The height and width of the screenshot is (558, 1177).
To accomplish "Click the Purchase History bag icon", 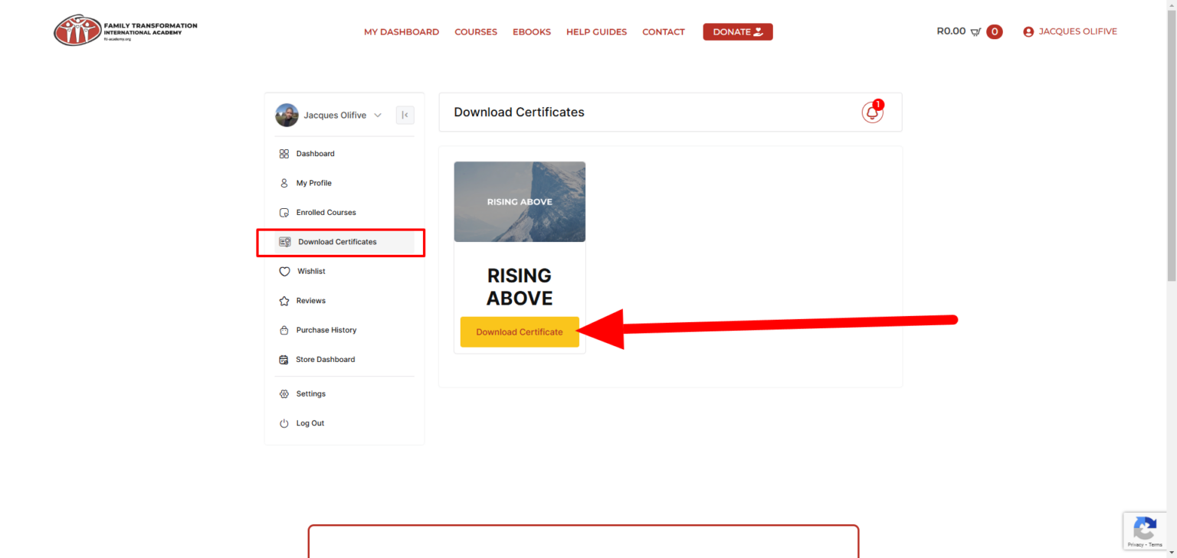I will click(x=284, y=331).
